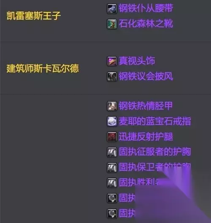Screen dimensions: 211x223
Task: Open the 钢铁仆从腰带 item link
Action: [146, 8]
